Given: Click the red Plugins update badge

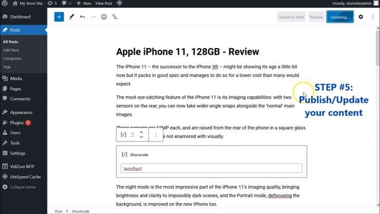Looking at the screenshot, I should click(x=28, y=122).
